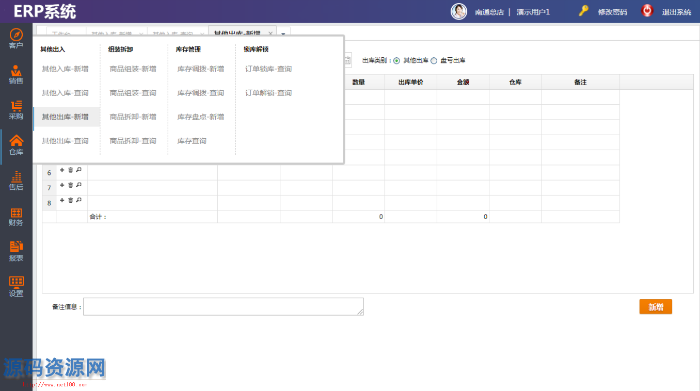Click the plus icon in row 6

[62, 170]
